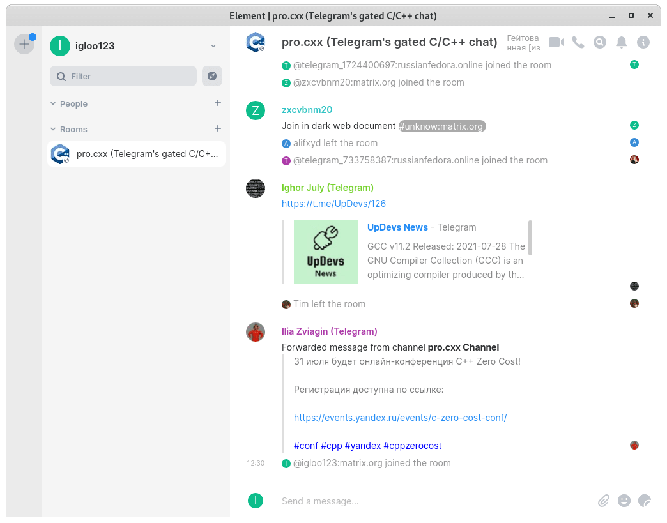
Task: Click the igloo123 username label
Action: point(95,46)
